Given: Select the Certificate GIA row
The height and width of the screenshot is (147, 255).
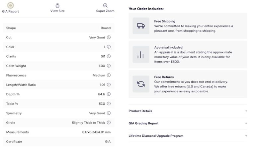Looking at the screenshot, I should [58, 142].
